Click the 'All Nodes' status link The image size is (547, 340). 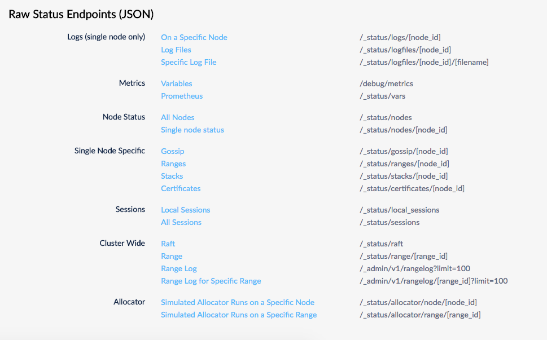click(x=177, y=117)
